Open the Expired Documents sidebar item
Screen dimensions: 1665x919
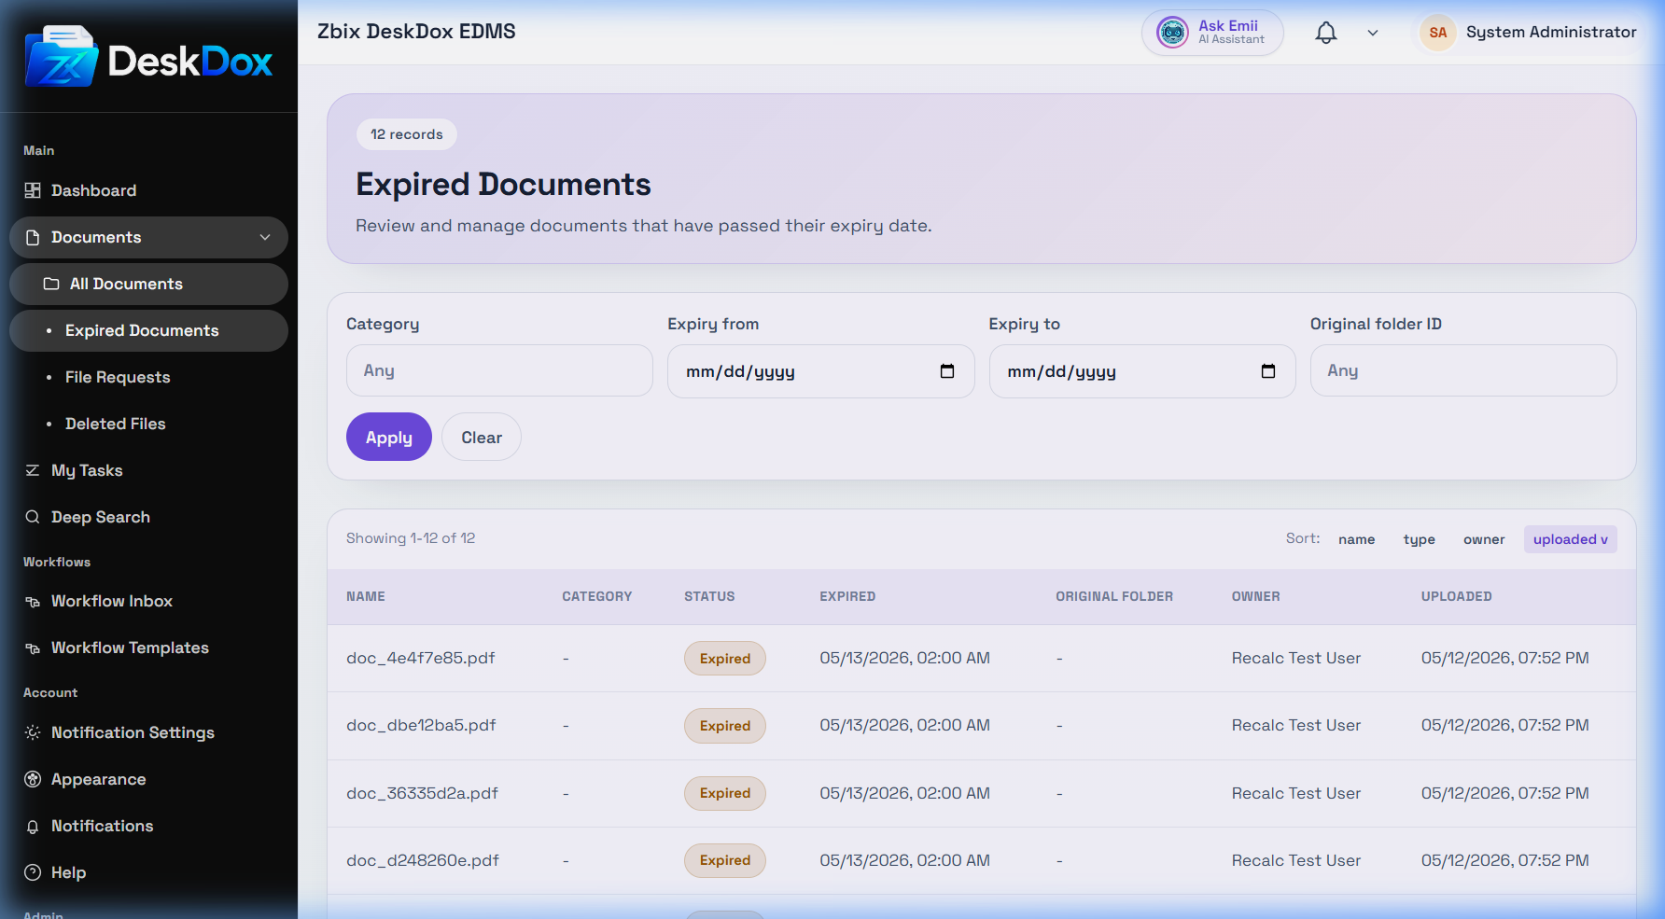pos(148,330)
